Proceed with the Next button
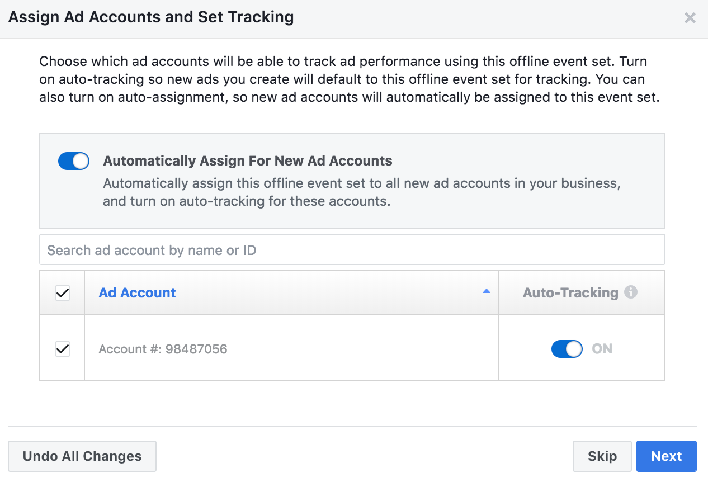 [x=667, y=456]
